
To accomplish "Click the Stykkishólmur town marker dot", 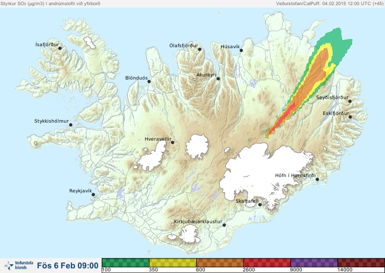I will point(71,125).
